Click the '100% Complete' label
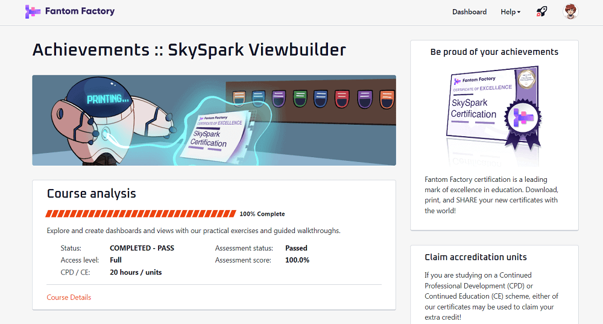Viewport: 603px width, 324px height. pyautogui.click(x=262, y=214)
